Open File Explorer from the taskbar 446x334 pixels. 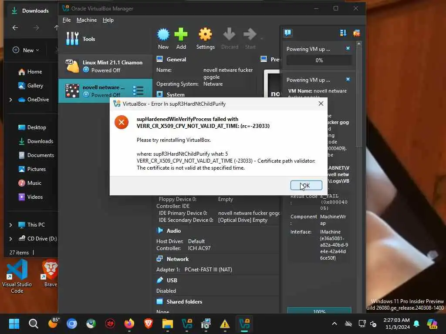pyautogui.click(x=168, y=324)
